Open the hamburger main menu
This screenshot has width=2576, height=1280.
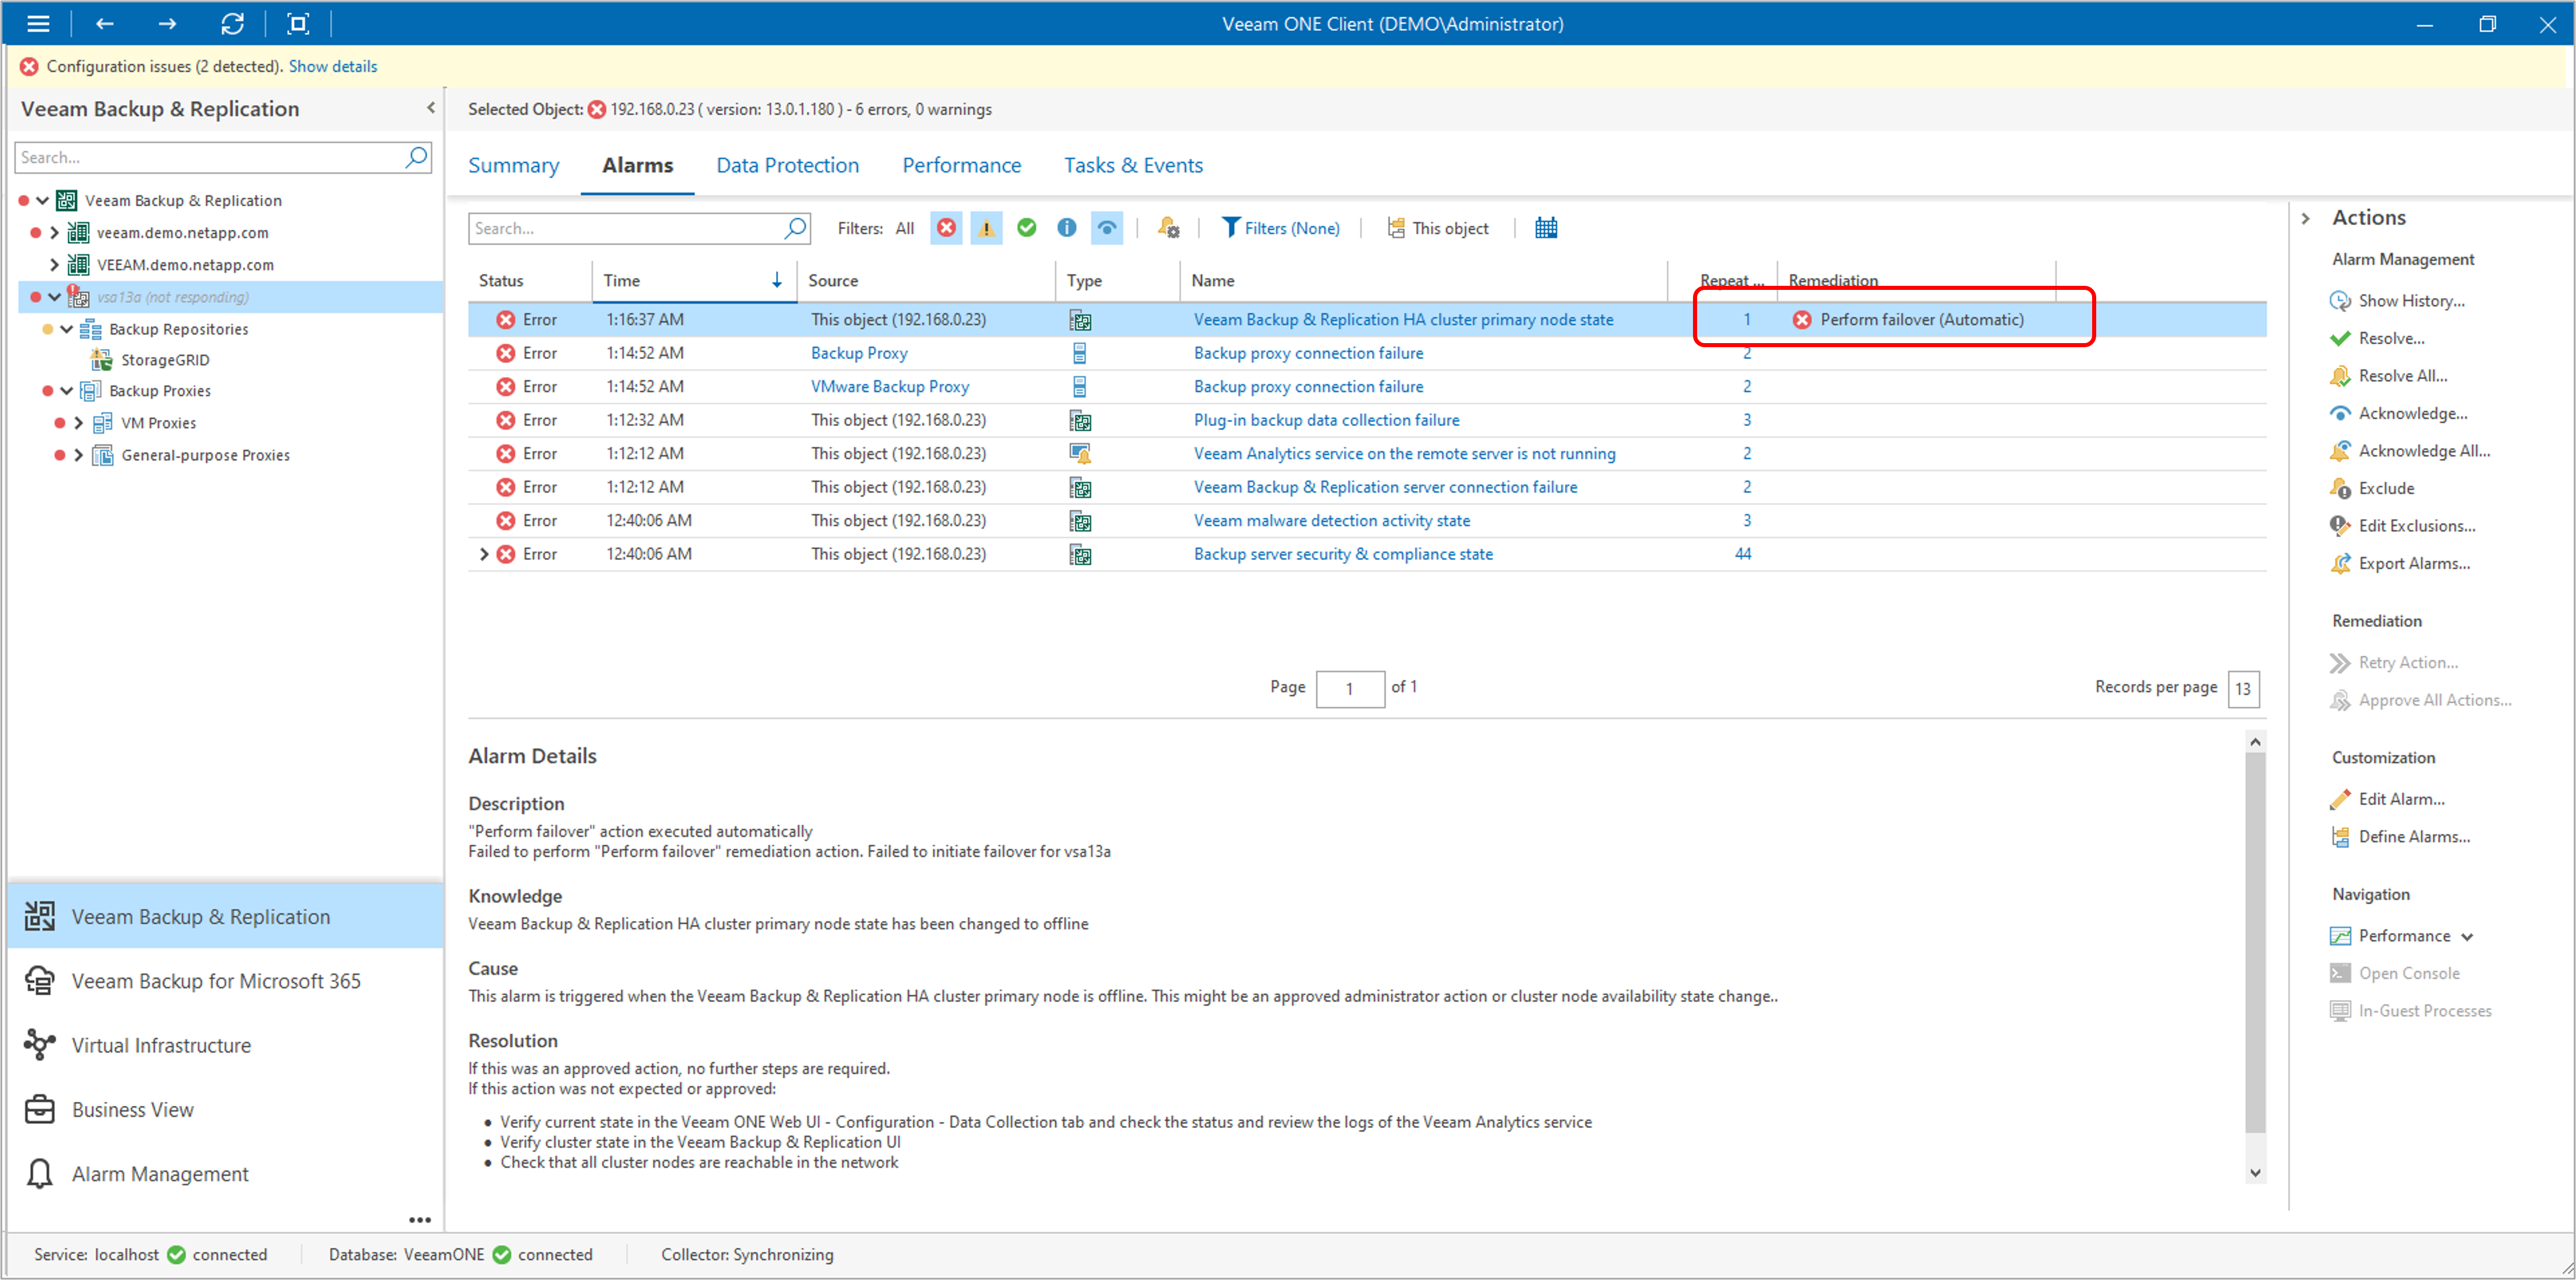(38, 23)
